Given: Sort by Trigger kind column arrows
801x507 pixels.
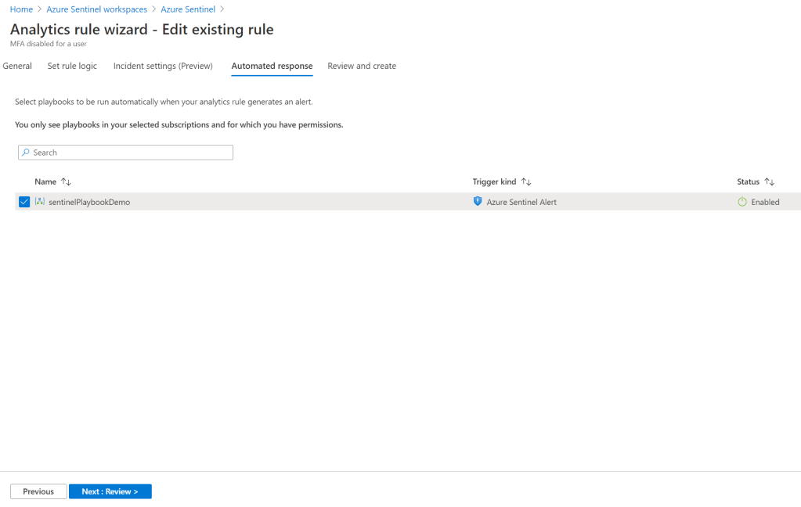Looking at the screenshot, I should (526, 182).
